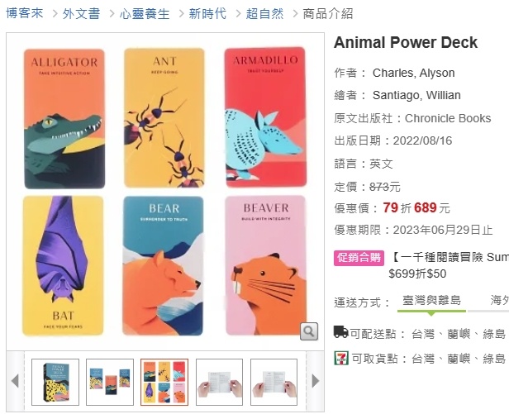Navigate to 新時代 breadcrumb category
This screenshot has width=509, height=414.
click(207, 14)
